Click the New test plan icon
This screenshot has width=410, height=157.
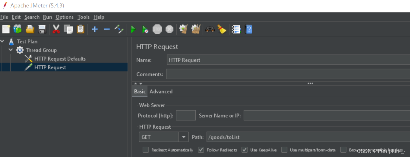(x=6, y=29)
